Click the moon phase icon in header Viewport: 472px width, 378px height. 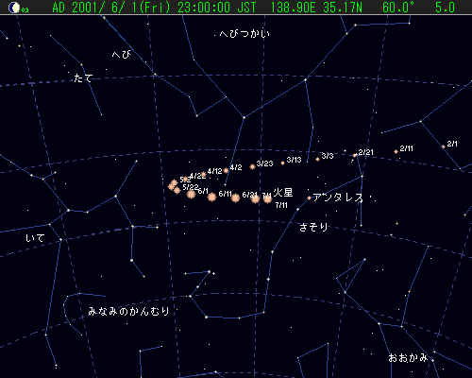[x=14, y=8]
